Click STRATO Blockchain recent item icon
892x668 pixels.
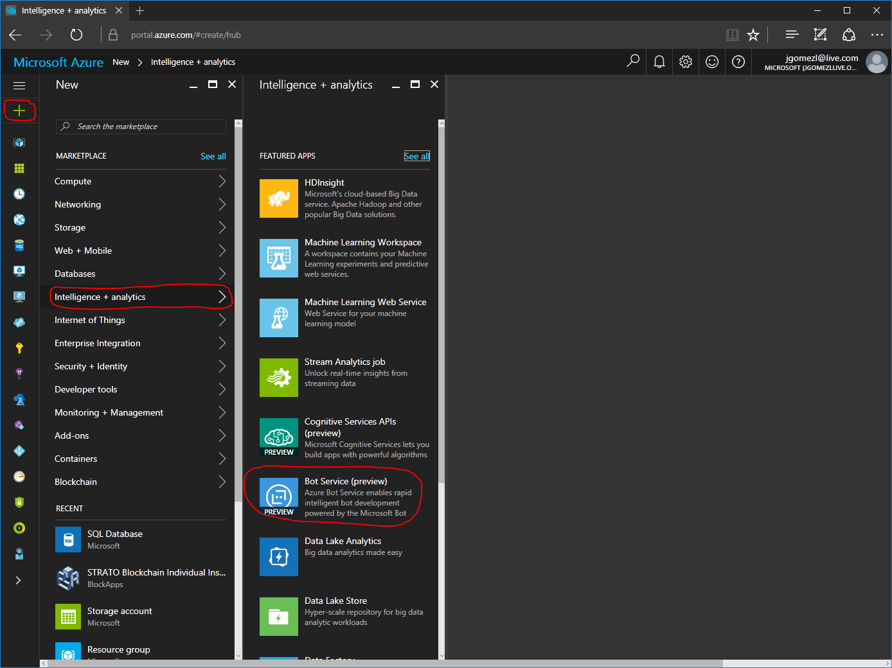click(x=68, y=579)
